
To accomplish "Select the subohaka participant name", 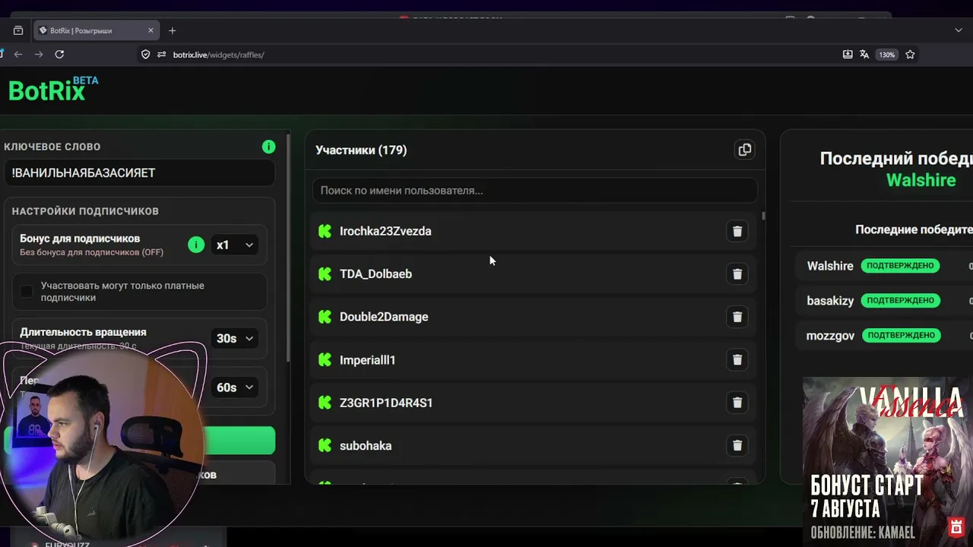I will coord(366,445).
